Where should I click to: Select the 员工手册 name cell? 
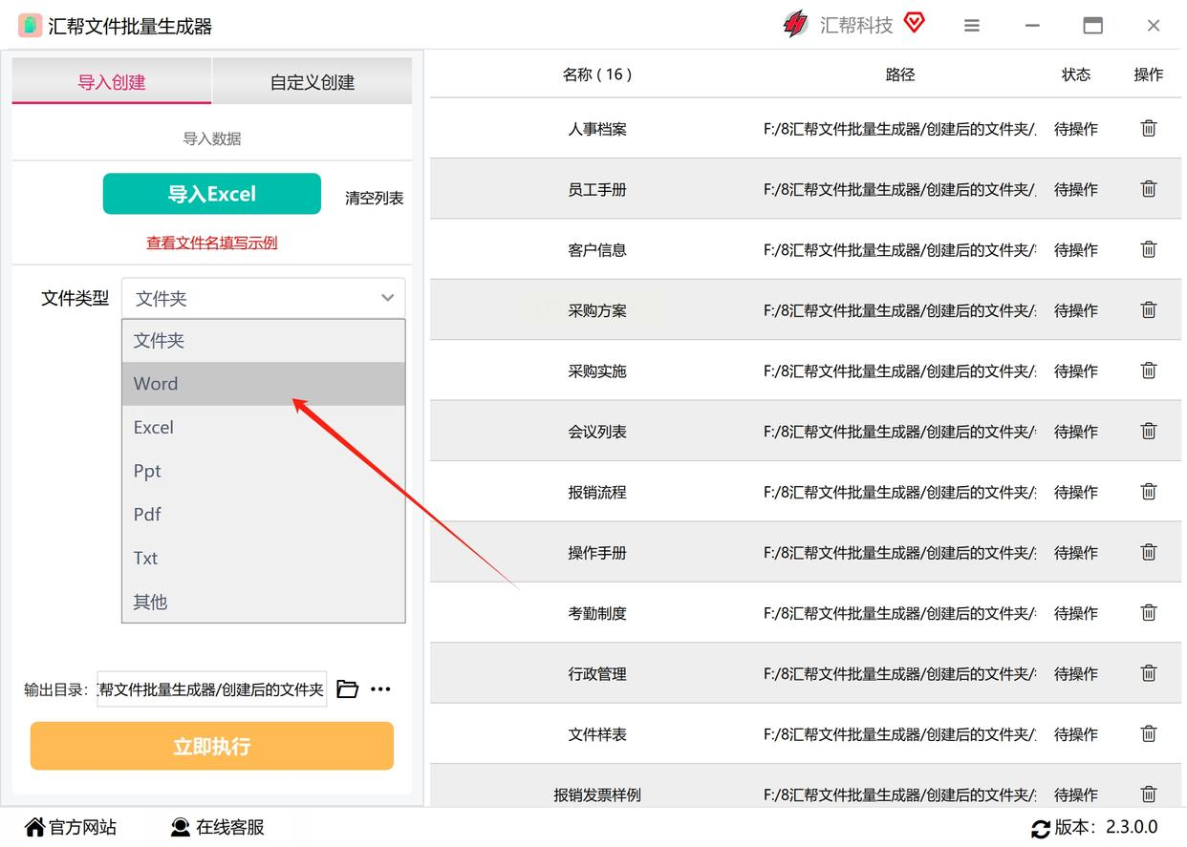point(597,189)
